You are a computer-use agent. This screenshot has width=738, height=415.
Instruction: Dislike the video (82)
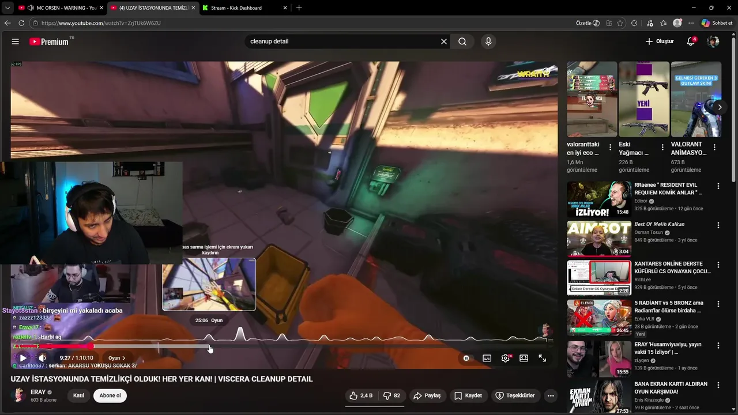(x=391, y=395)
